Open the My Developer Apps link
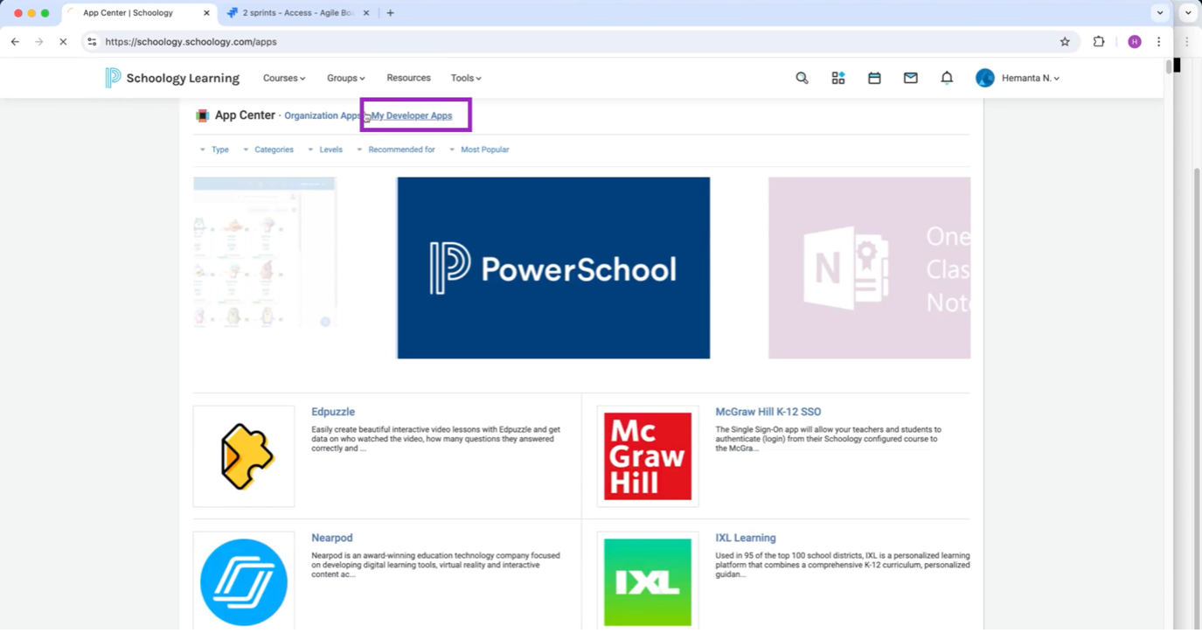 click(412, 115)
